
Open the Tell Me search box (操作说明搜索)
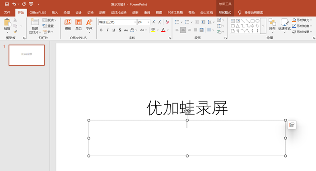click(254, 13)
